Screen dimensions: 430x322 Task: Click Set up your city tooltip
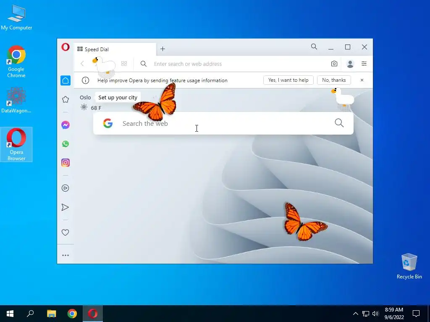pyautogui.click(x=118, y=97)
